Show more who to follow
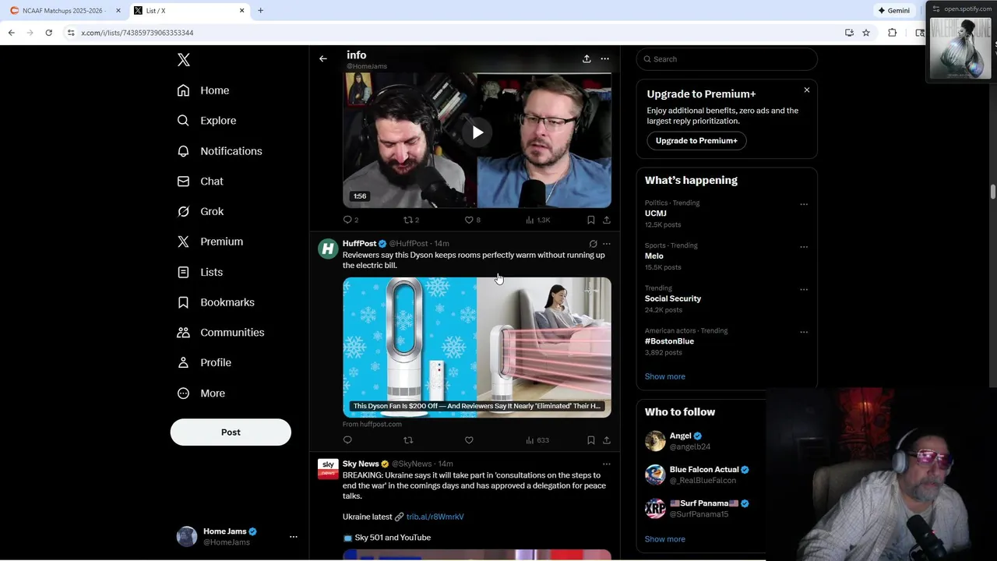Viewport: 997px width, 561px height. click(665, 539)
